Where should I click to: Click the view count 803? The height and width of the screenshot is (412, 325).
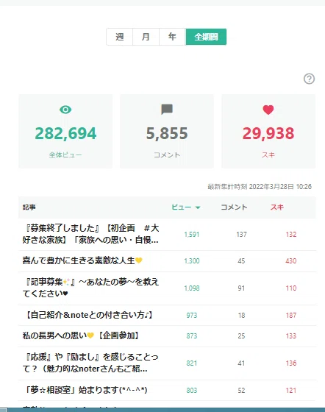click(x=192, y=391)
